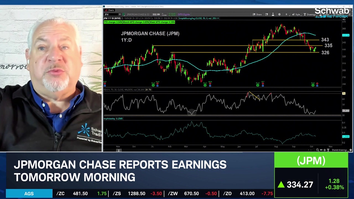Image resolution: width=354 pixels, height=199 pixels.
Task: Click the order entry icon next to Share
Action: (x=267, y=14)
